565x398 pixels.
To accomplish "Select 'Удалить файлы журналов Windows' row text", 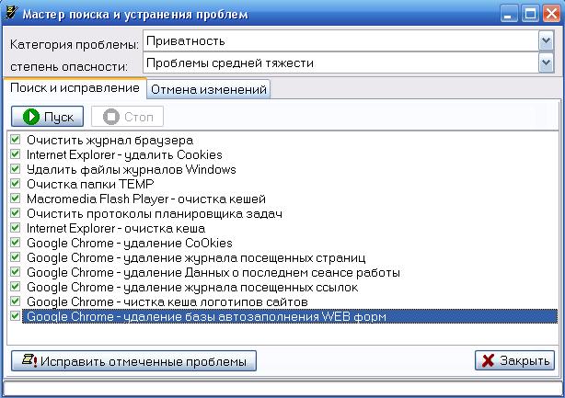I will tap(132, 169).
